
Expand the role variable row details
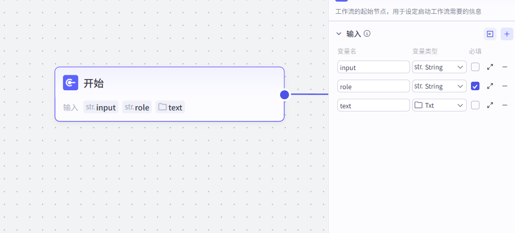pos(490,86)
